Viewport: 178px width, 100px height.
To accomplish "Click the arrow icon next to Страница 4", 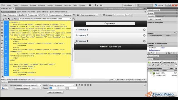I will click(x=144, y=41).
